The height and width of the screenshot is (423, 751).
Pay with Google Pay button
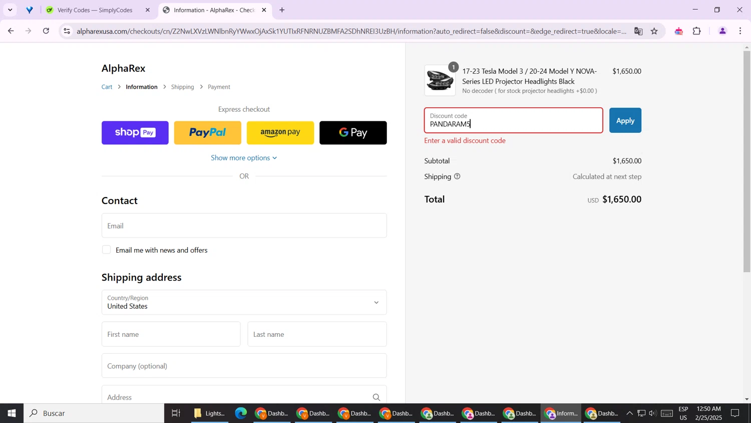353,133
